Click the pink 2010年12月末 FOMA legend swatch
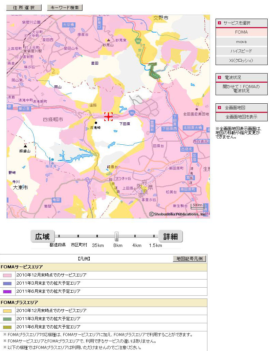Image resolution: width=269 pixels, height=351 pixels. click(7, 275)
